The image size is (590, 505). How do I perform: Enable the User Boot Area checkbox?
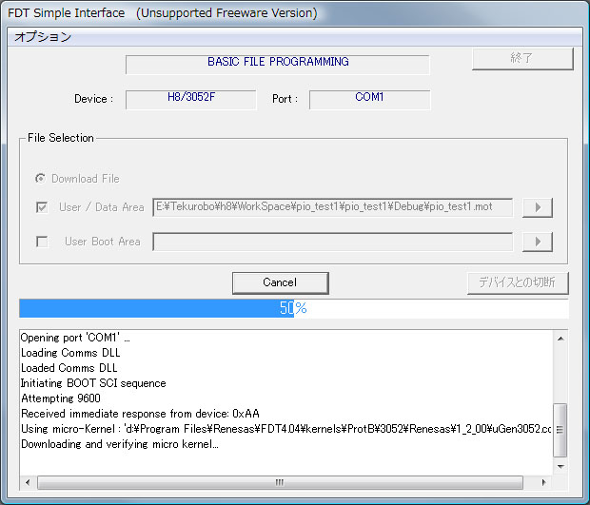pos(42,242)
